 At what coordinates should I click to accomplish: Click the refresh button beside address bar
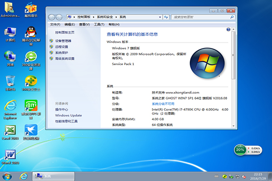tap(166, 17)
